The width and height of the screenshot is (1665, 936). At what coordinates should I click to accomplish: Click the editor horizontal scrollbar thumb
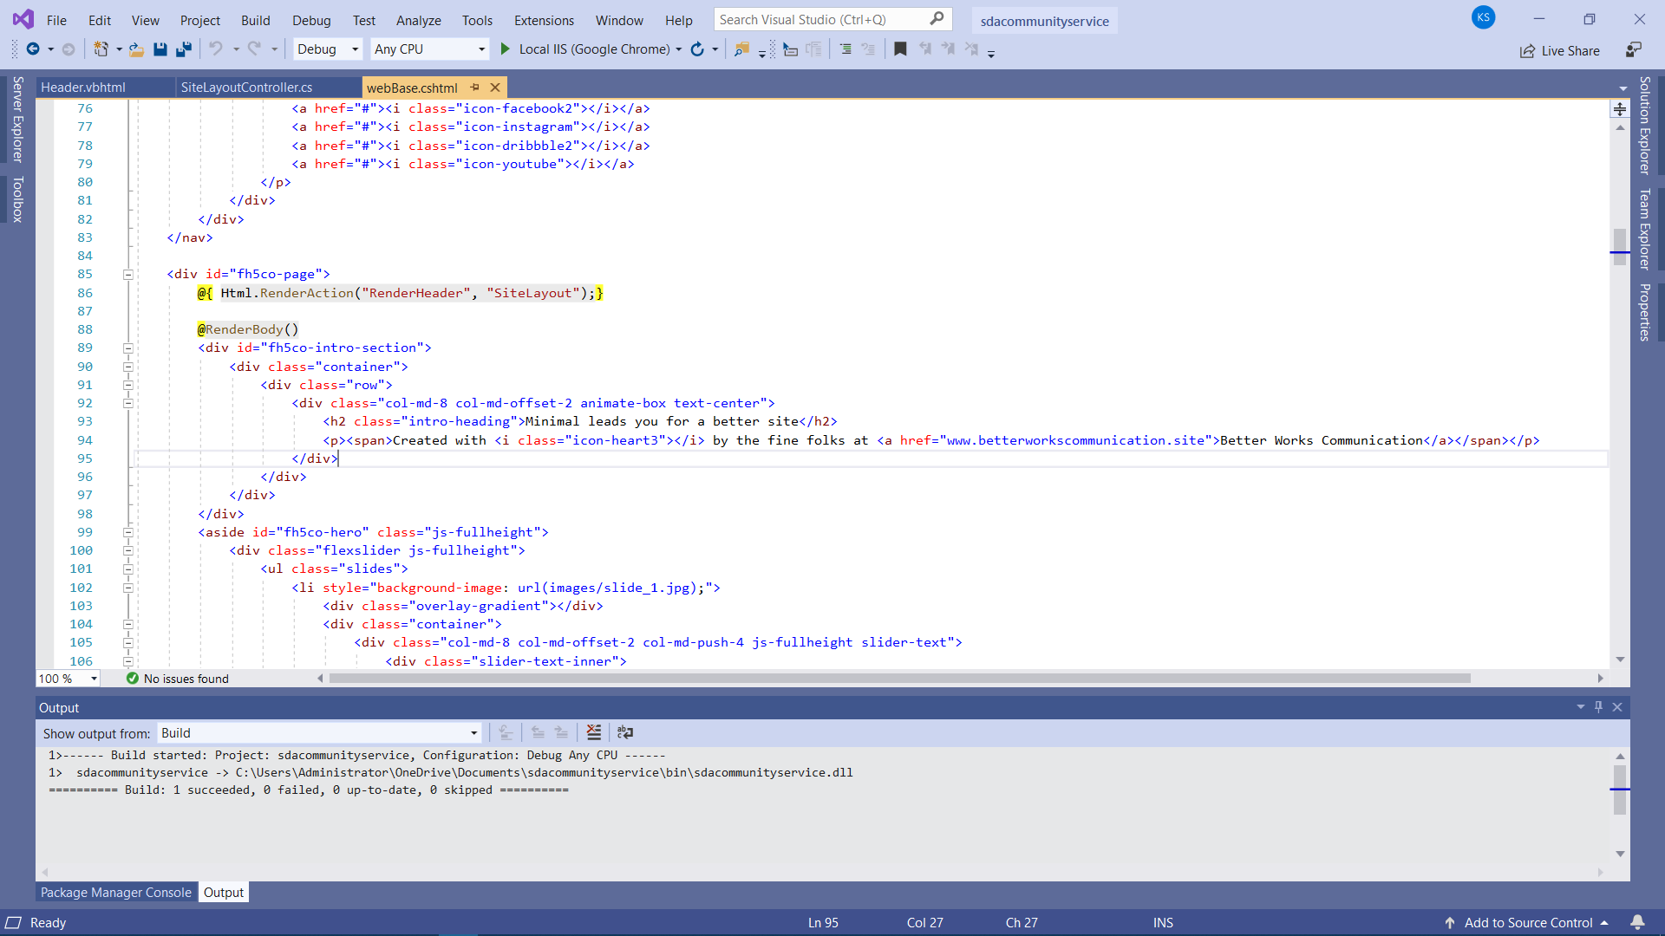tap(899, 679)
